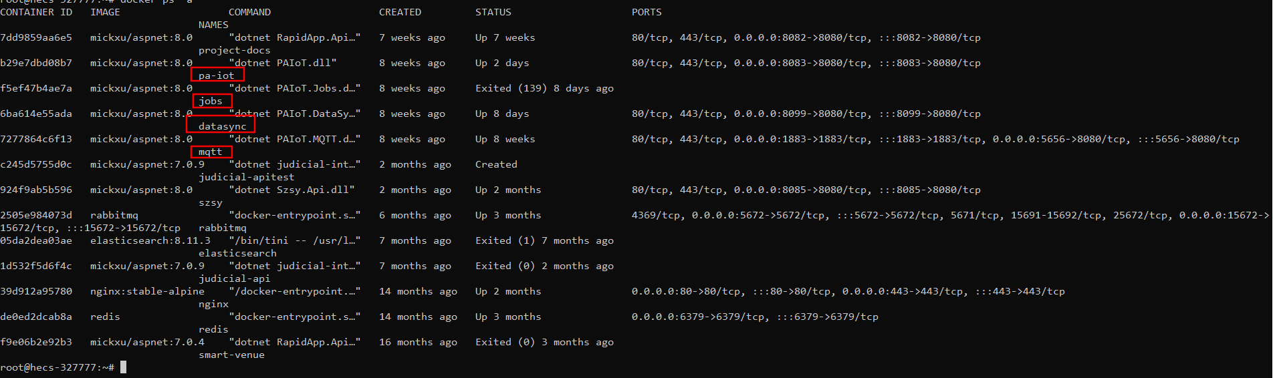
Task: Click container ID 7dd9859aa6e5
Action: (36, 37)
